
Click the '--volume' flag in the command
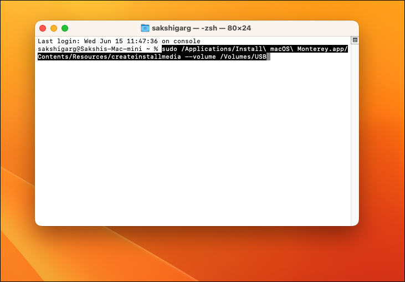[201, 57]
